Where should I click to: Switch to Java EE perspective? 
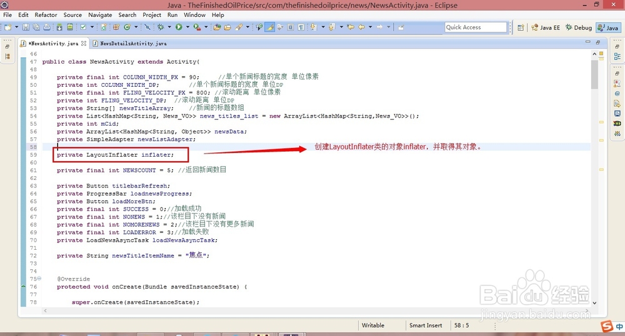click(x=546, y=27)
